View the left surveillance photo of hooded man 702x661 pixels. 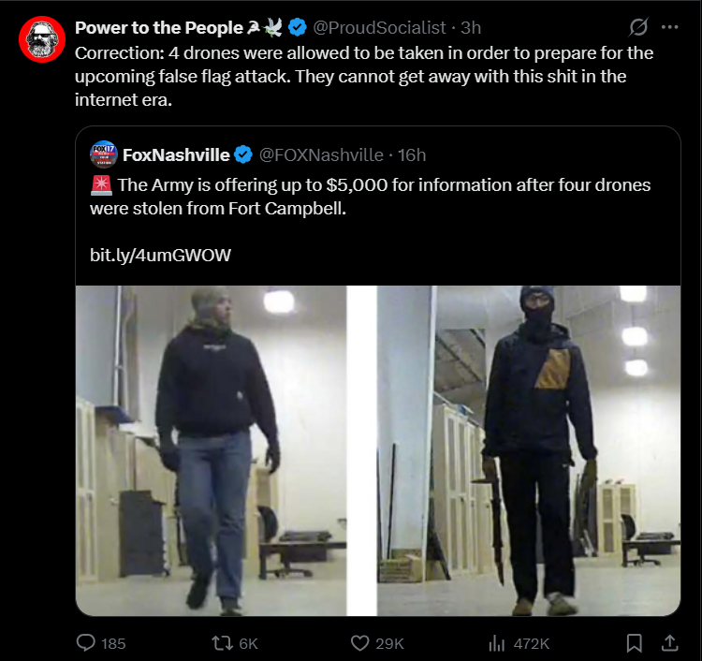211,450
